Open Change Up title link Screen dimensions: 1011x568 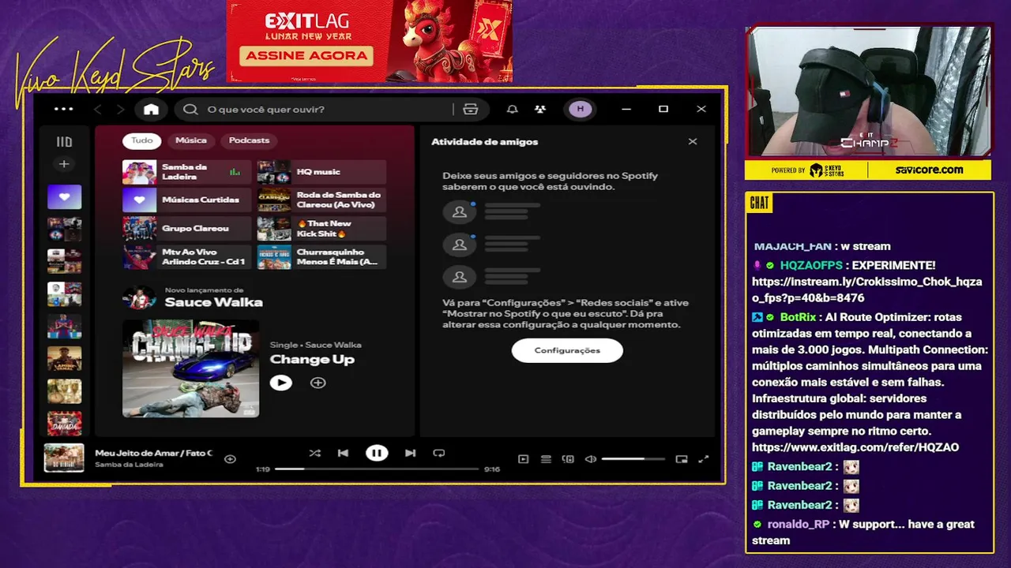312,360
